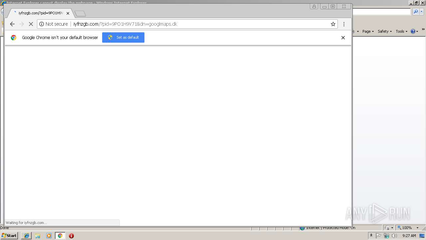Click the red stop-sign taskbar icon

[71, 236]
